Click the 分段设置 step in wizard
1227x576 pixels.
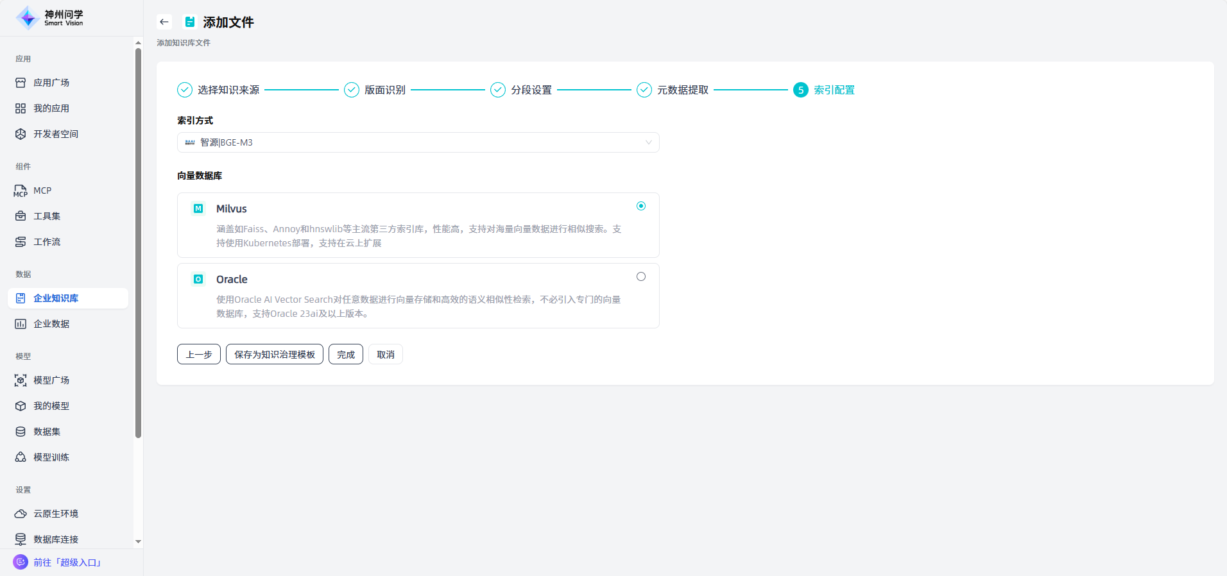531,90
